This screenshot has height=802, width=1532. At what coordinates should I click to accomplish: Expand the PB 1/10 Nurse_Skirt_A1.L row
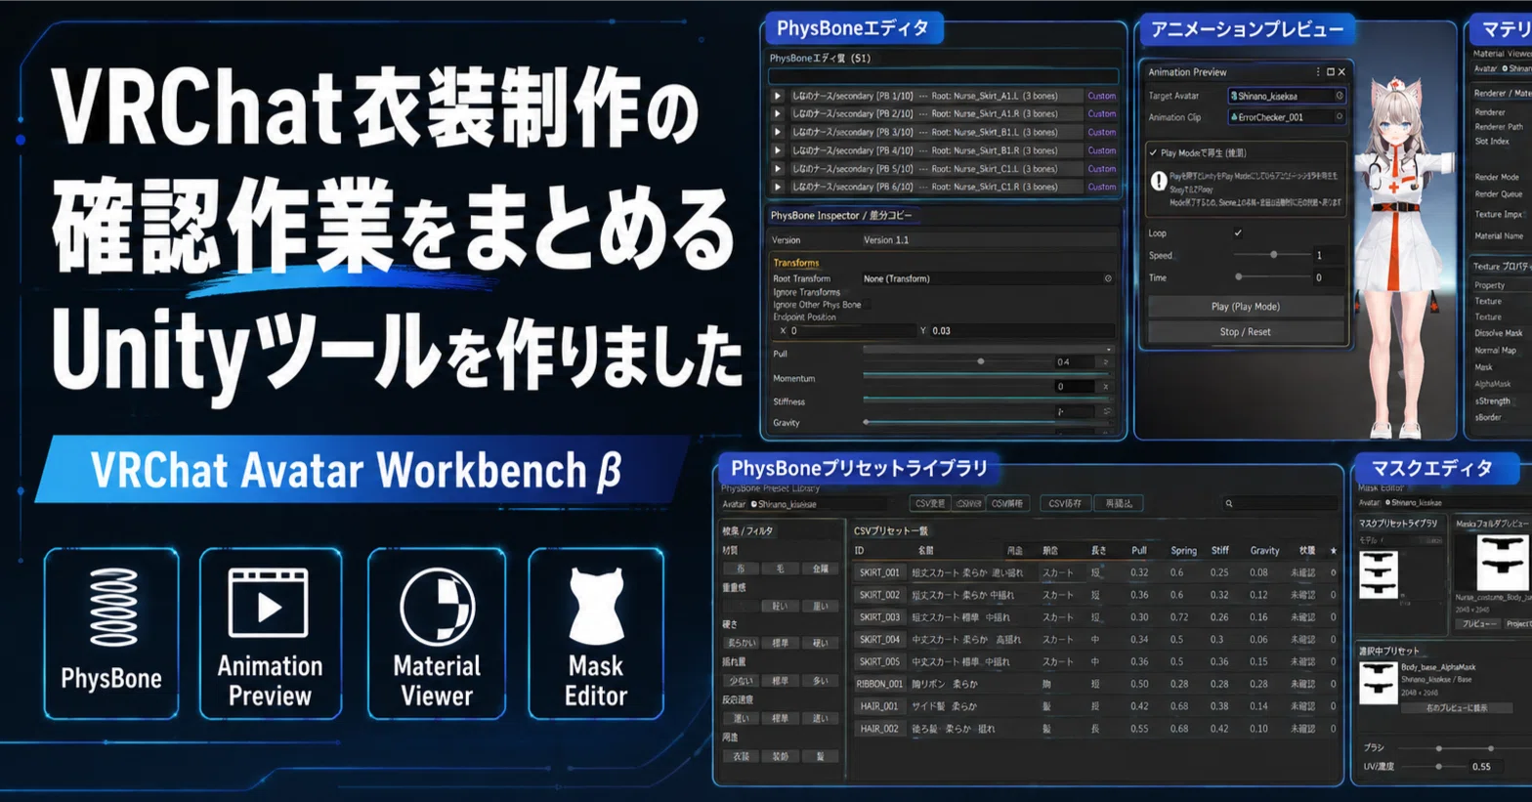click(x=778, y=96)
